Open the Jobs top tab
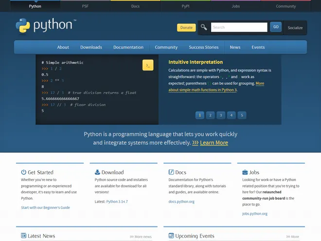 [235, 6]
